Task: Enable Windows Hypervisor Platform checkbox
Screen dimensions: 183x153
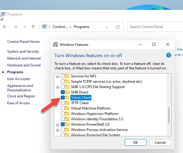Action: (x=63, y=114)
